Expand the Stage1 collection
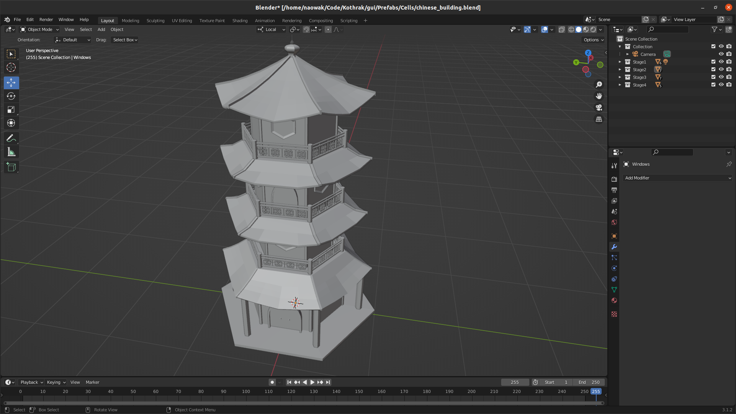Image resolution: width=736 pixels, height=414 pixels. 620,62
